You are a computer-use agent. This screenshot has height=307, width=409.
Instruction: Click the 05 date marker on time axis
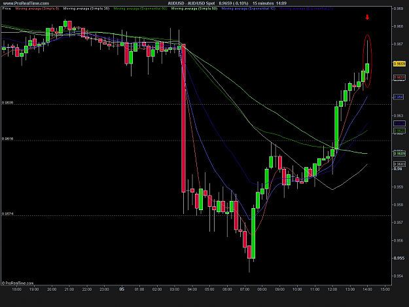pos(122,289)
